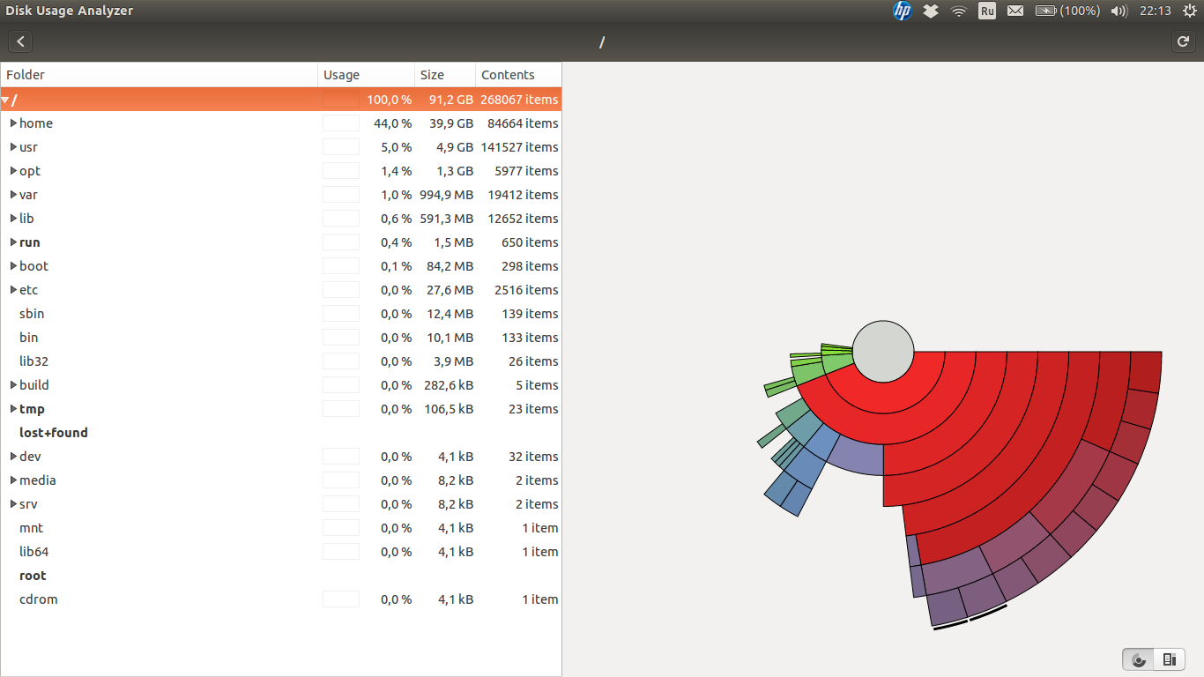1204x677 pixels.
Task: Click the 39,9 GB size value
Action: coord(451,123)
